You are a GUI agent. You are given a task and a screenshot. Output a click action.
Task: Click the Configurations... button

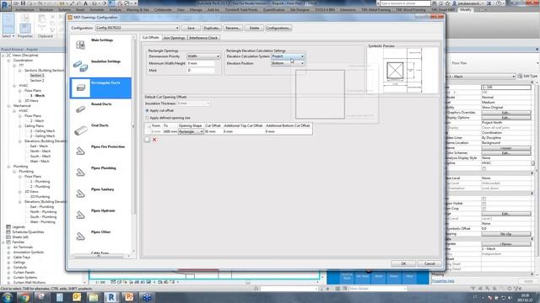point(278,28)
